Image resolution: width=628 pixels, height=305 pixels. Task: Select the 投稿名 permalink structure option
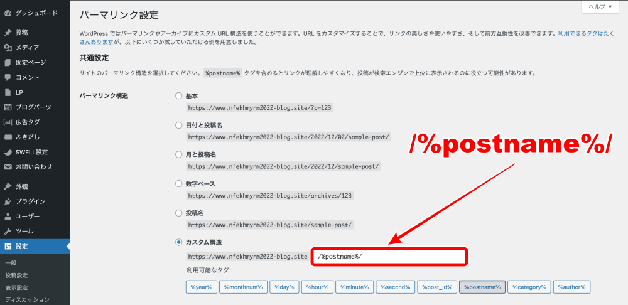[179, 213]
